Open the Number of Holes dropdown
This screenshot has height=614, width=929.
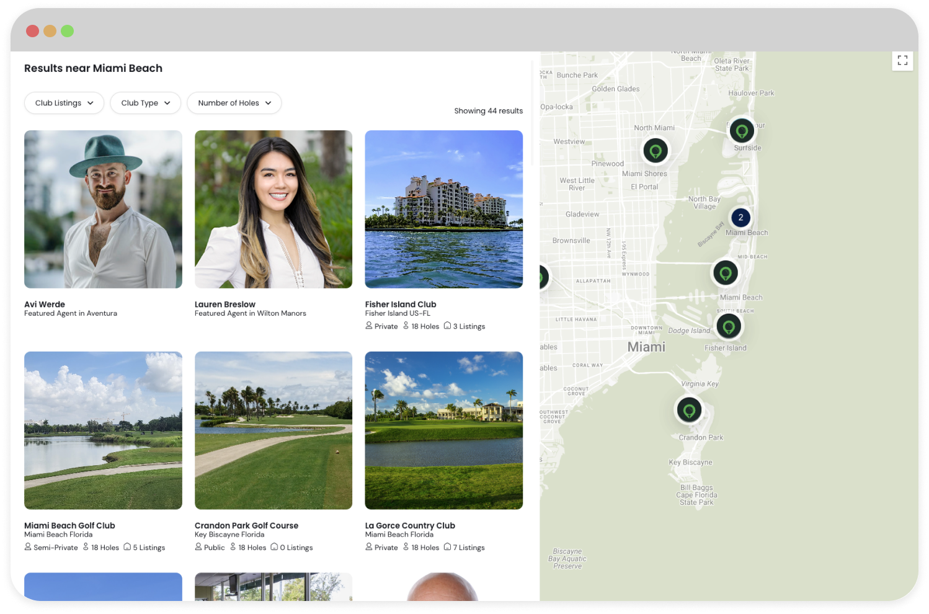tap(234, 103)
